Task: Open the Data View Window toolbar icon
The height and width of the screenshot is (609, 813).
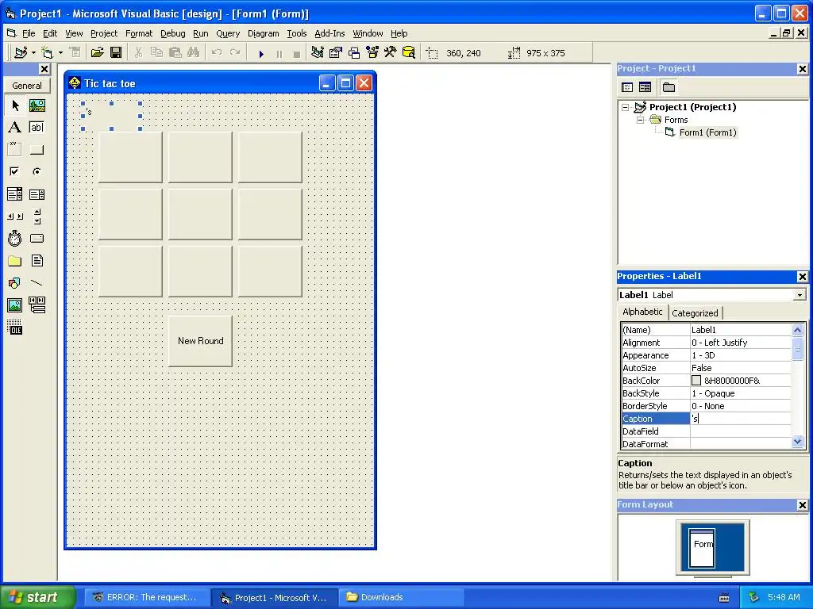Action: pyautogui.click(x=409, y=53)
